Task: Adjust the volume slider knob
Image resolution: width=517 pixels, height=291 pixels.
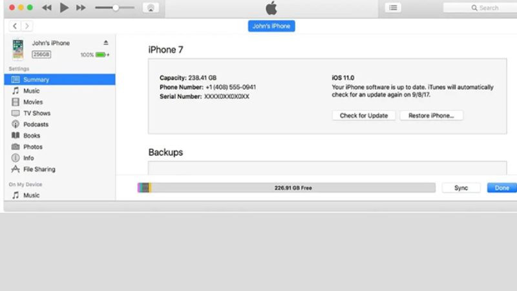Action: (x=116, y=8)
